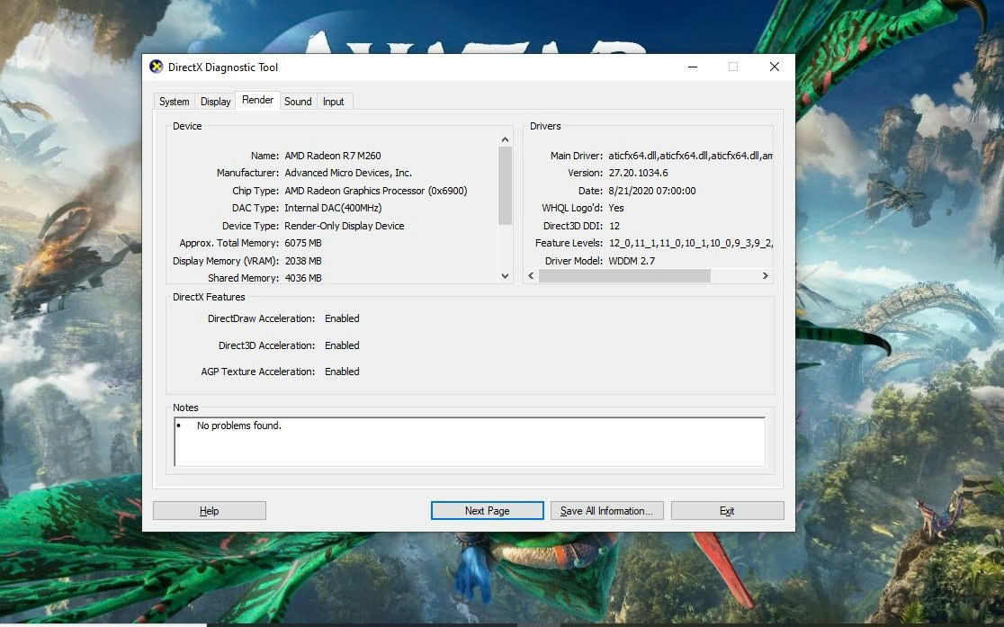Click the Help button
The image size is (1004, 627).
(x=210, y=510)
